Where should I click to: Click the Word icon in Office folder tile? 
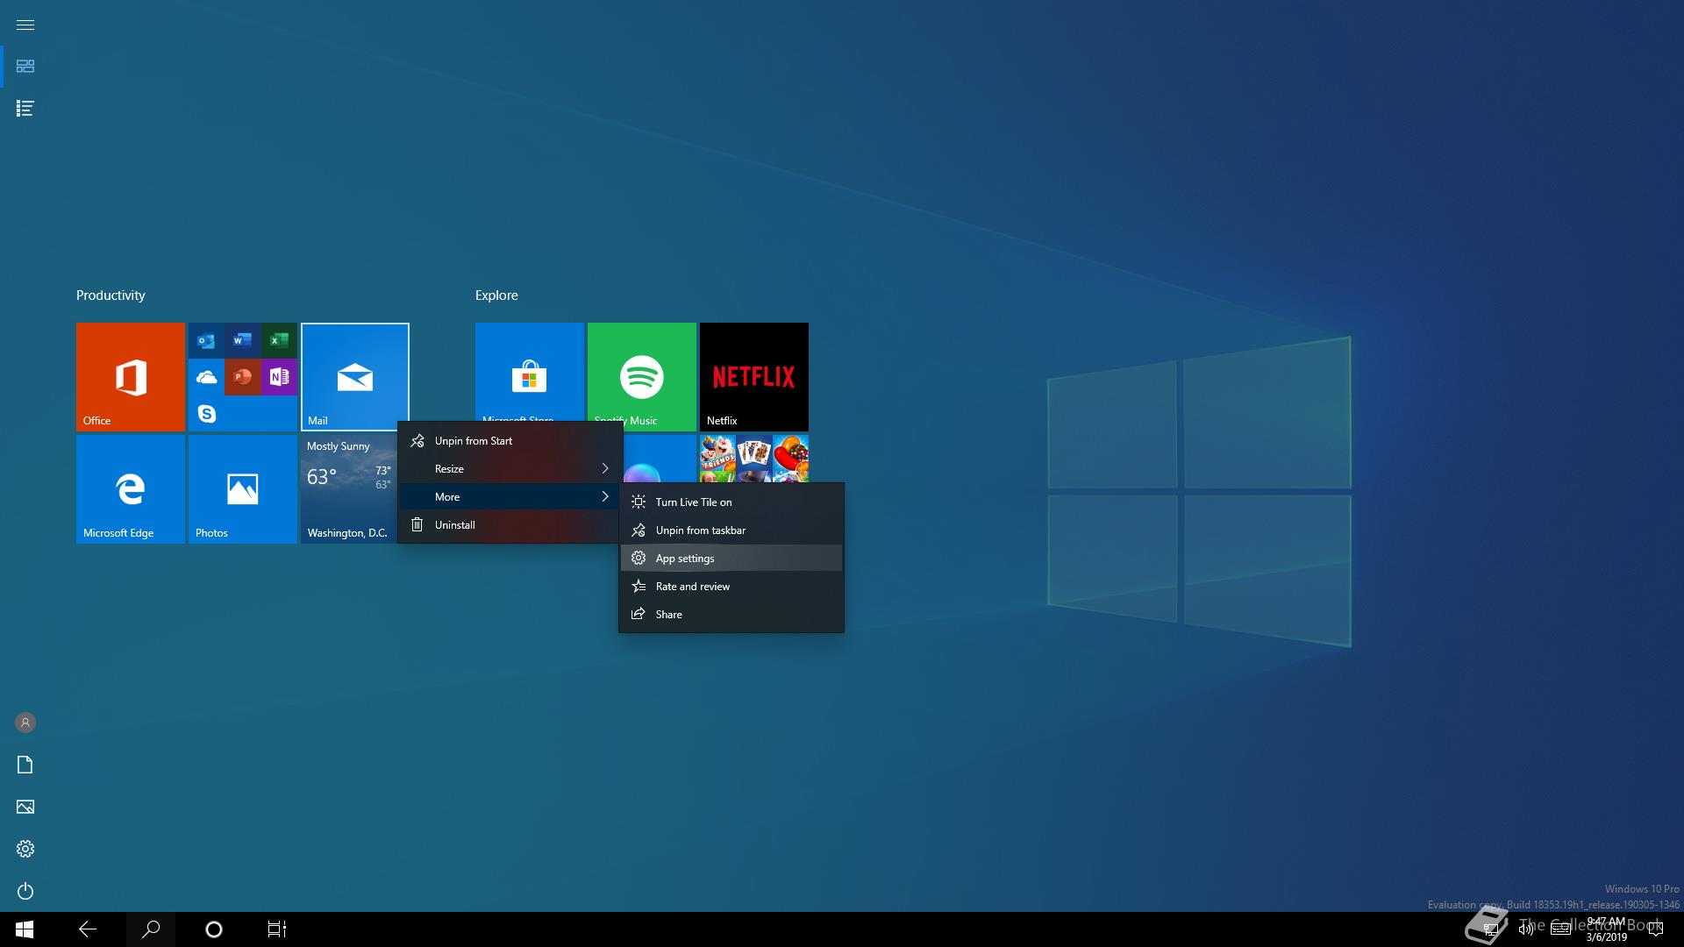click(x=243, y=341)
